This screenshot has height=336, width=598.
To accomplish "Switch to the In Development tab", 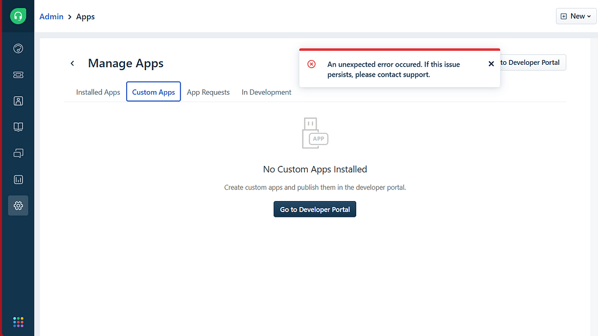I will [266, 92].
